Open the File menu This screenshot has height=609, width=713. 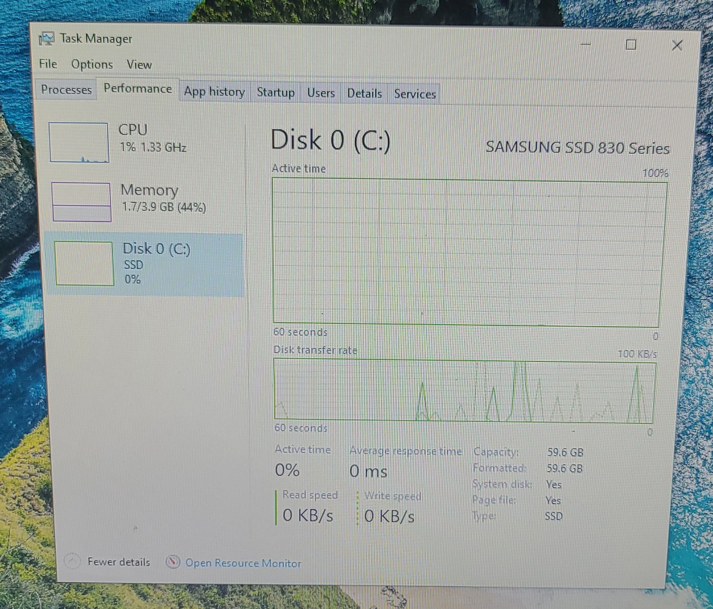point(48,64)
